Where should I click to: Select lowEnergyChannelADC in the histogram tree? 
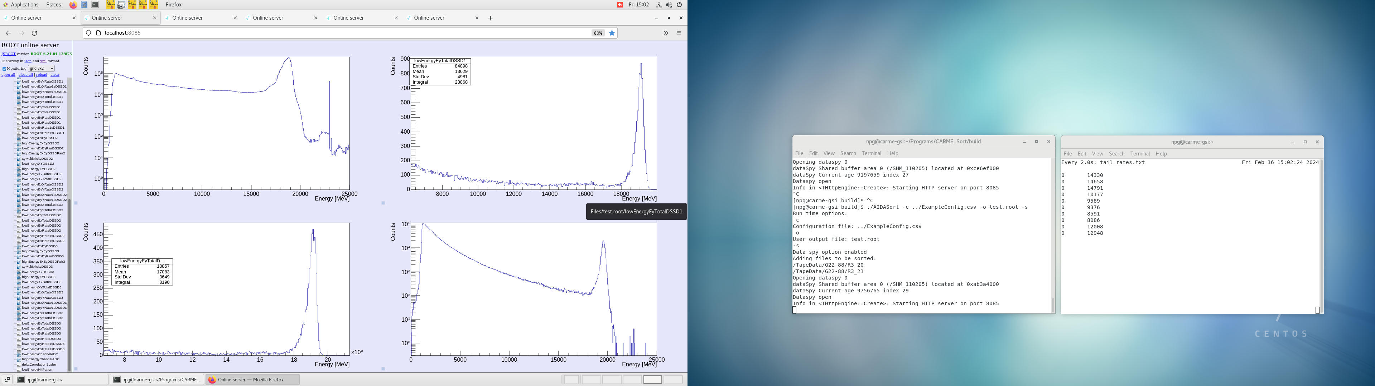(40, 354)
